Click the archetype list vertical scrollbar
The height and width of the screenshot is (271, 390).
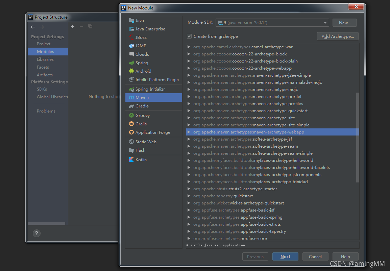pos(358,138)
